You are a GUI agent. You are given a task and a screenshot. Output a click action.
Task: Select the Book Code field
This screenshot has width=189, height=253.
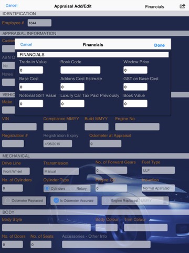tap(80, 70)
